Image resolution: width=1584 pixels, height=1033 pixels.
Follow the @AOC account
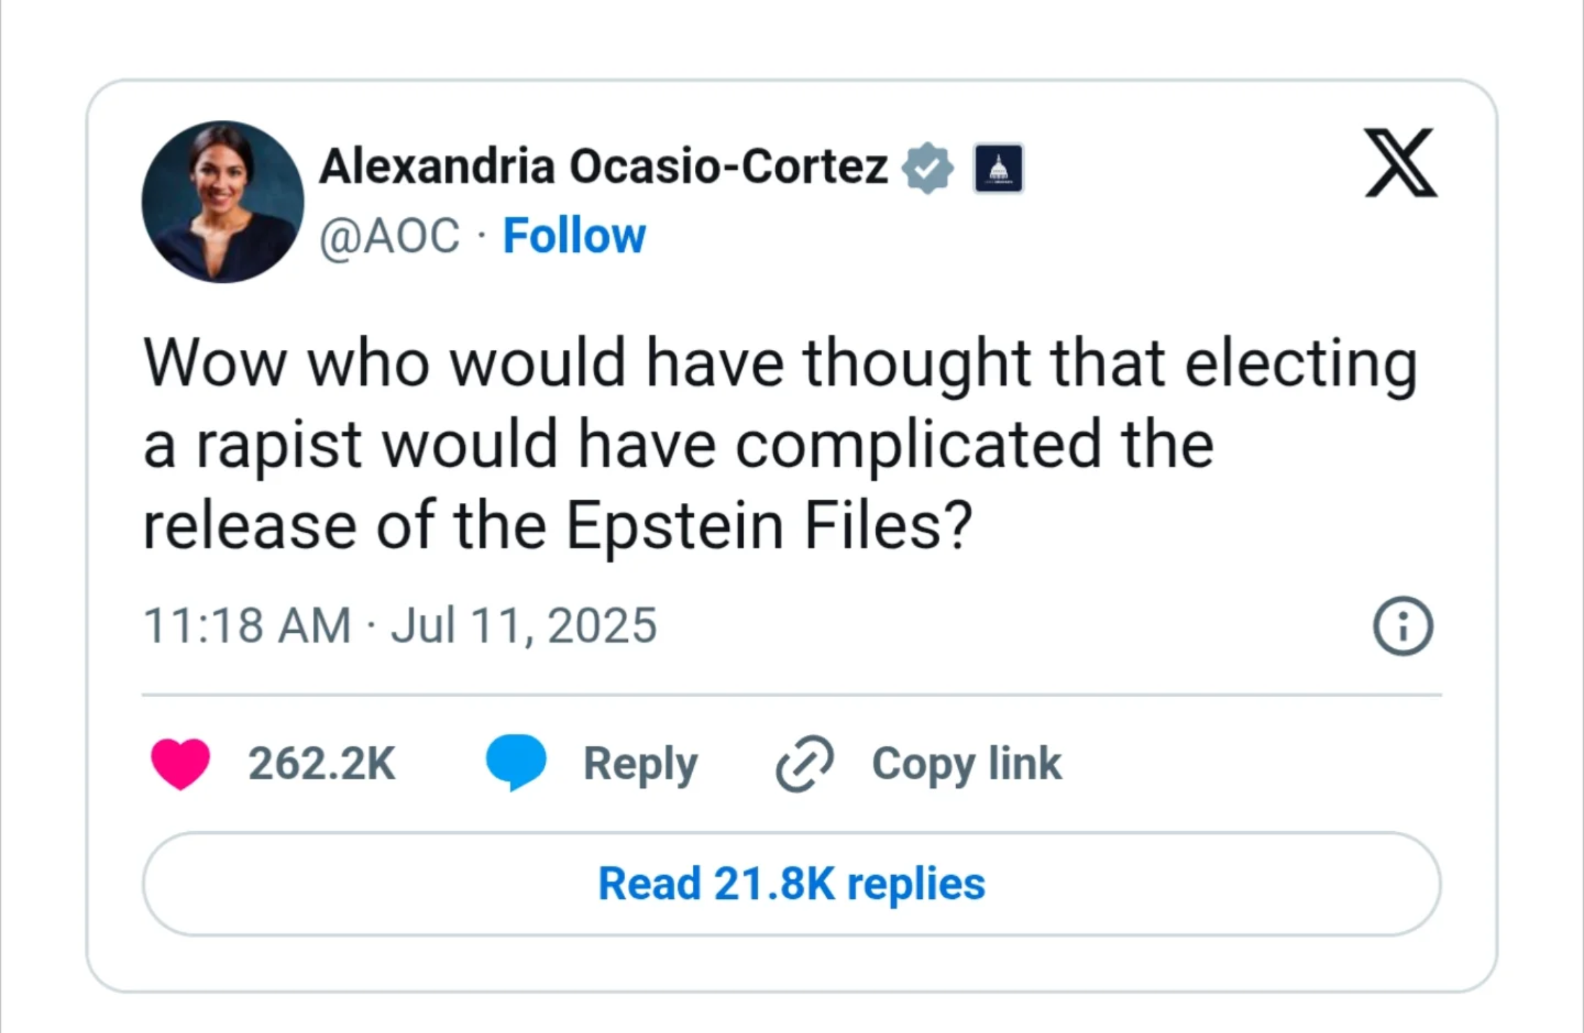[x=574, y=235]
